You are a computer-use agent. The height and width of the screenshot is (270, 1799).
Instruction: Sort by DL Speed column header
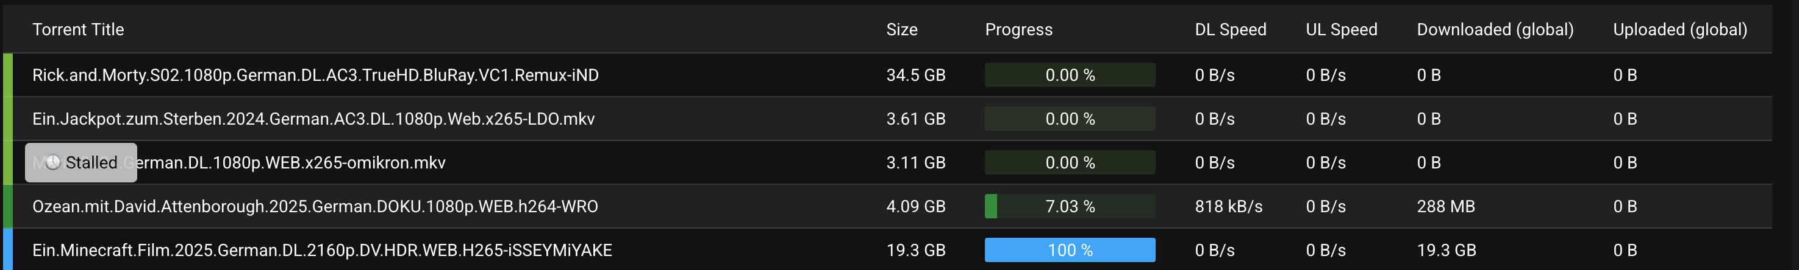(1231, 29)
